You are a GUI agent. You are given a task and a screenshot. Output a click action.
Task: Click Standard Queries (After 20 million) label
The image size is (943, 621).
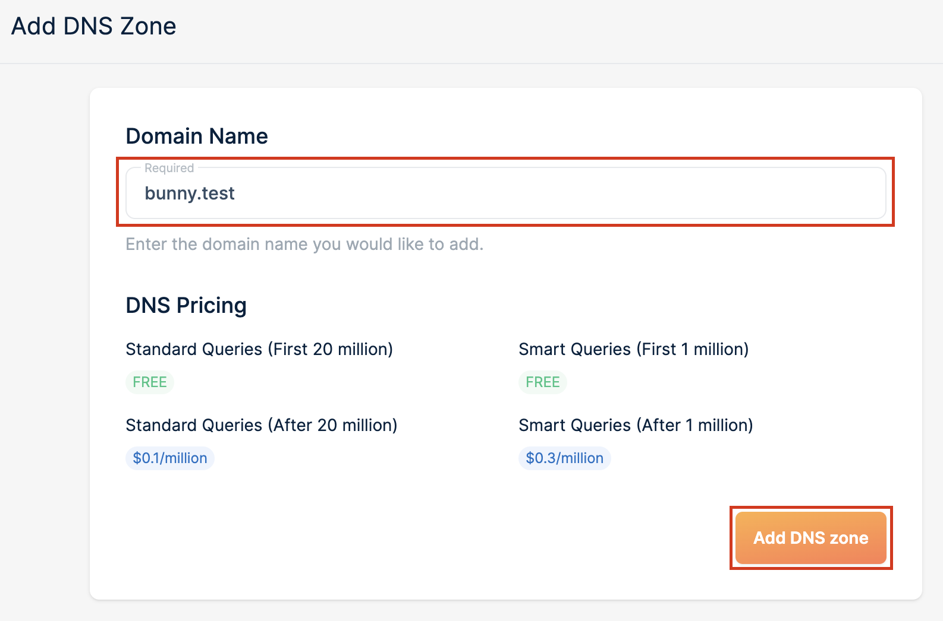[x=262, y=425]
